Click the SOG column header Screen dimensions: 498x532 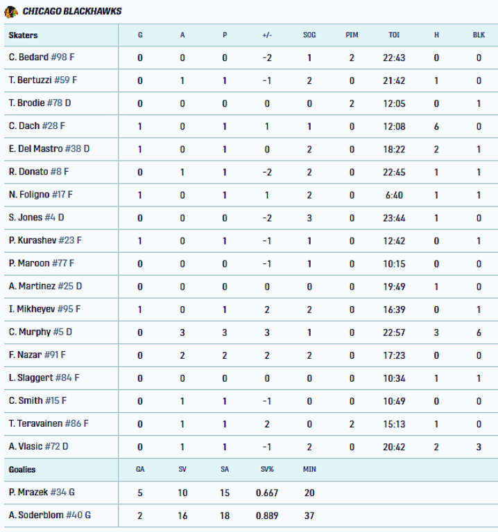(309, 35)
